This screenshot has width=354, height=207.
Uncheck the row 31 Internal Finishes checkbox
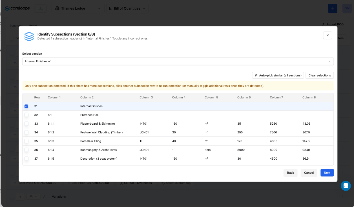pos(26,106)
